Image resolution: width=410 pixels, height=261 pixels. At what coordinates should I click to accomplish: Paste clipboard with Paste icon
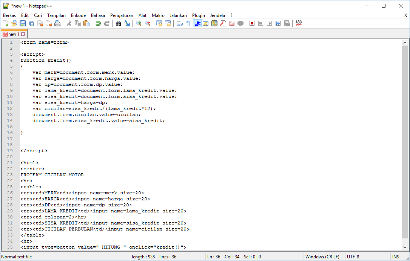[86, 23]
